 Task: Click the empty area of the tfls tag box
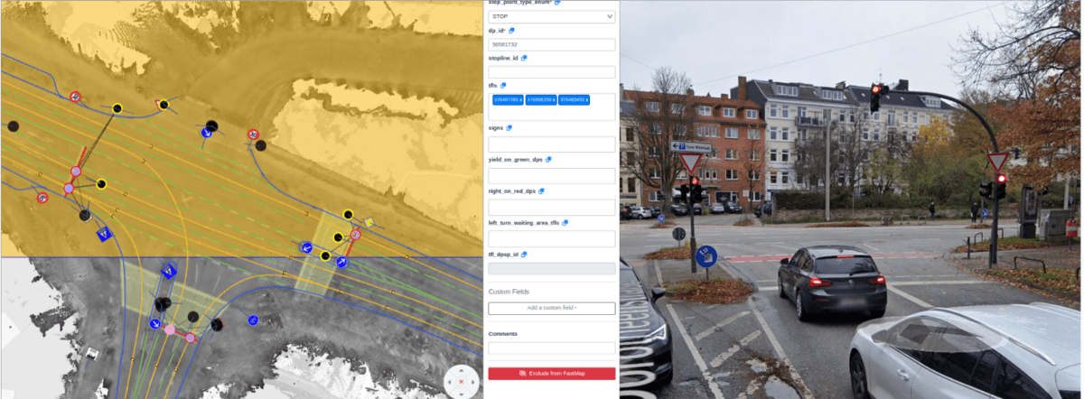point(552,113)
